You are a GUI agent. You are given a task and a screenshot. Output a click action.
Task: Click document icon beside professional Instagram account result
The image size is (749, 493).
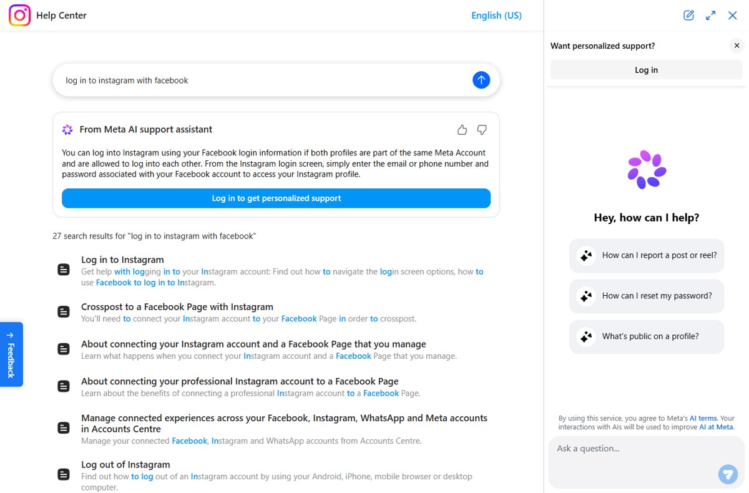[x=63, y=386]
